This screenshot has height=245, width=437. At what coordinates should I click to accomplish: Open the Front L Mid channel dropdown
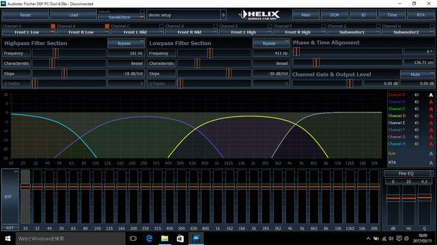(137, 32)
